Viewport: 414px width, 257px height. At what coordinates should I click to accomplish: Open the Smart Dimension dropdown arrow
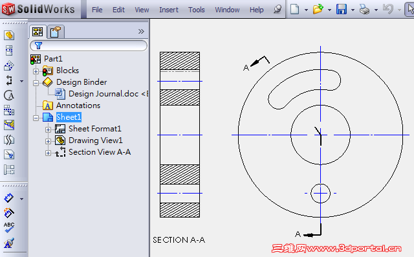(x=21, y=199)
